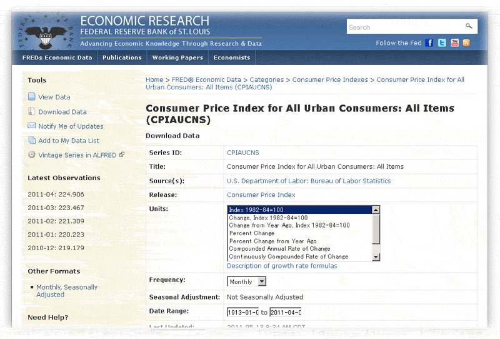This screenshot has height=339, width=500.
Task: Select Percent Change units option
Action: tap(300, 233)
